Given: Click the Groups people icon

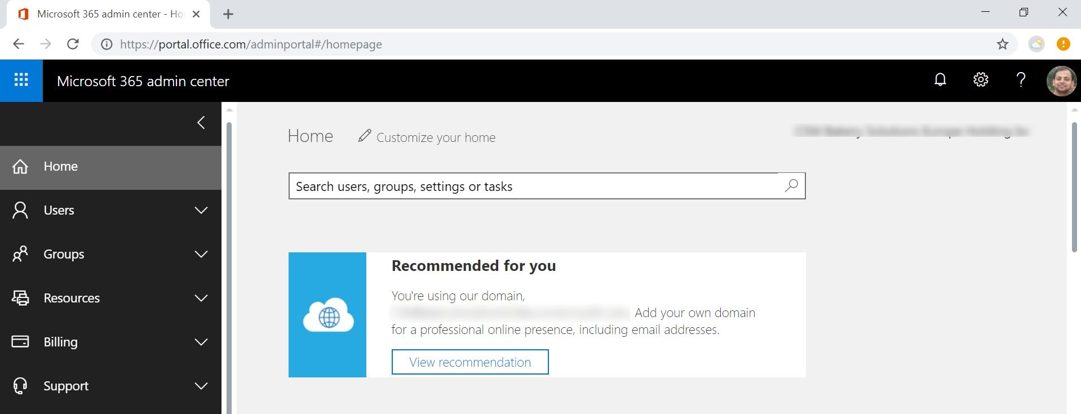Looking at the screenshot, I should tap(20, 254).
